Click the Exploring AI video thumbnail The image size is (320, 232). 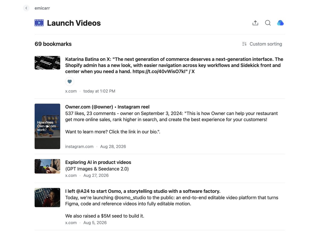tap(47, 166)
